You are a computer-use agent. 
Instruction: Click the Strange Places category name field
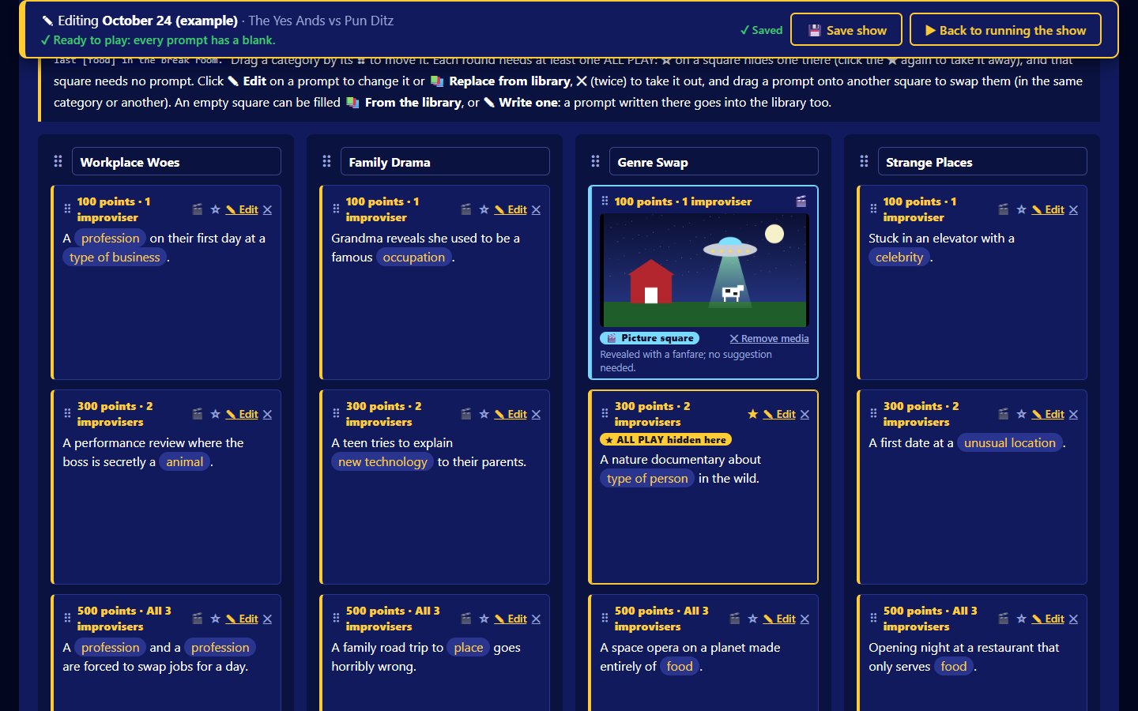[x=982, y=161]
